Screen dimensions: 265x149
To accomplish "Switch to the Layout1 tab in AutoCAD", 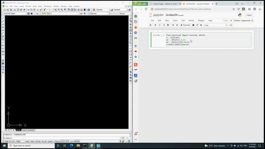I will [x=24, y=130].
